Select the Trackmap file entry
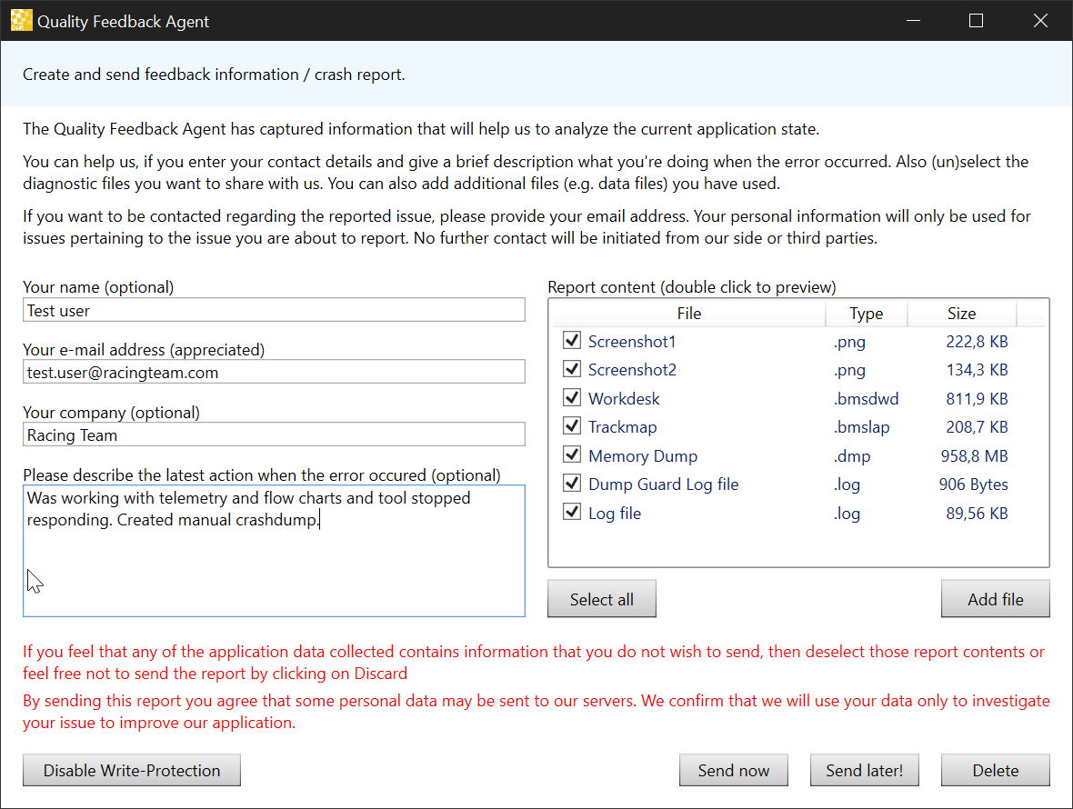 tap(622, 427)
